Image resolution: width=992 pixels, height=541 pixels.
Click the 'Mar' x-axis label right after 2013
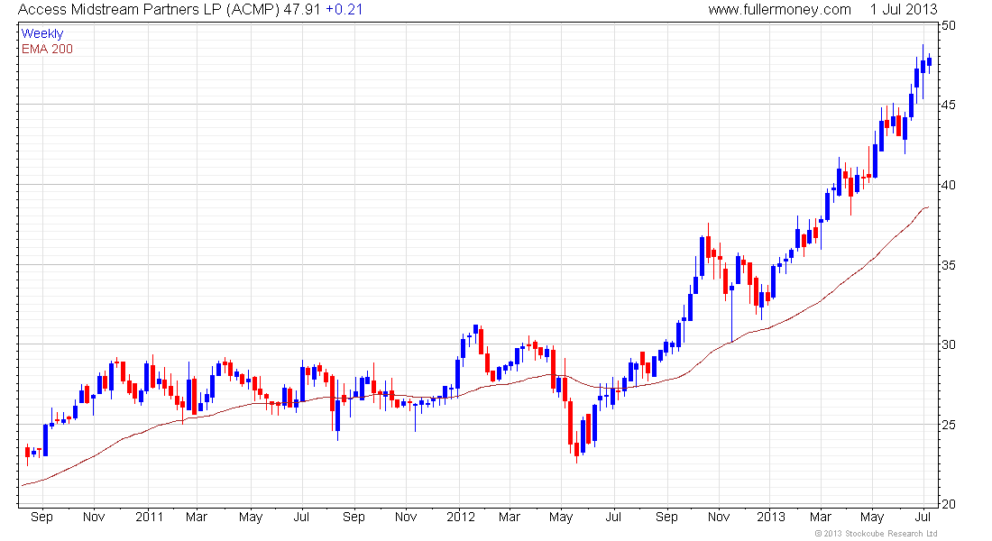[x=821, y=517]
